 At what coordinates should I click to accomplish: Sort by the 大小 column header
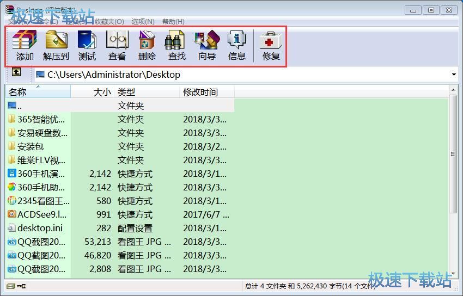click(x=93, y=92)
